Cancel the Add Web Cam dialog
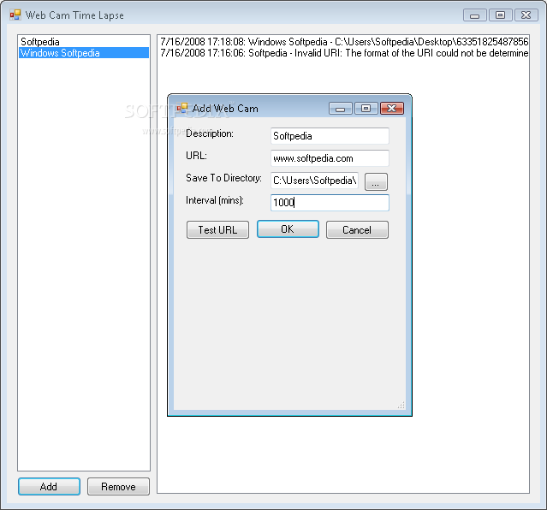 [x=357, y=230]
